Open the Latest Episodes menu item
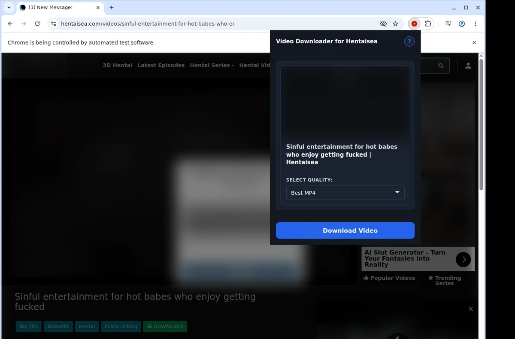This screenshot has height=339, width=515. coord(161,65)
